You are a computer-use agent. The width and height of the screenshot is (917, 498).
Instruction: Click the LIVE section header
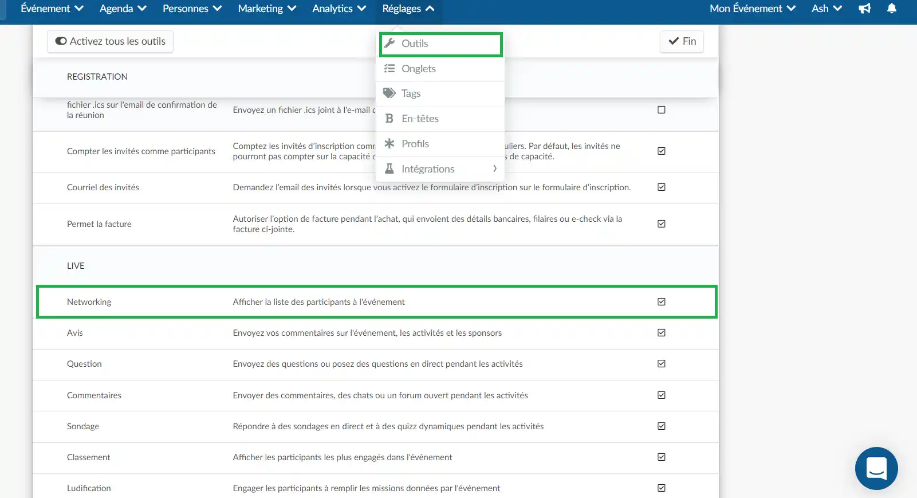coord(76,266)
